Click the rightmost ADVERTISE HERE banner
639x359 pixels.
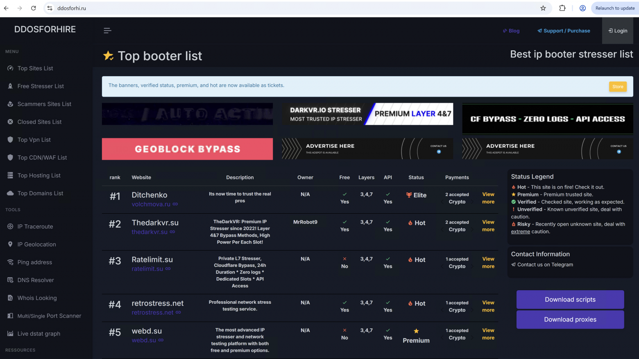tap(548, 149)
